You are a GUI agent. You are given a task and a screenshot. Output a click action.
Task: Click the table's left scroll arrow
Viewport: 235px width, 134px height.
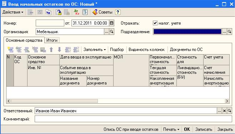[x=9, y=101]
